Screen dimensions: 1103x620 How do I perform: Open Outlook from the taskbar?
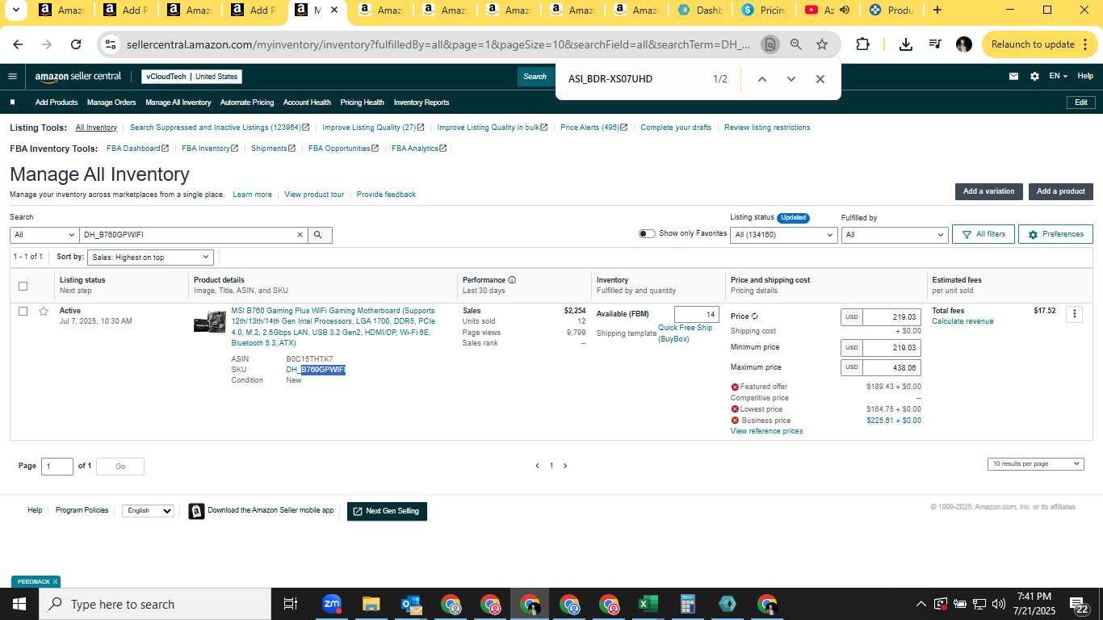point(411,604)
